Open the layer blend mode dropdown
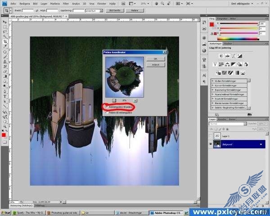The image size is (270, 216). coord(228,124)
